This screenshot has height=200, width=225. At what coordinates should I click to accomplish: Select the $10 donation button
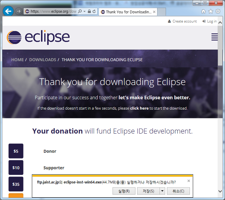tap(16, 167)
